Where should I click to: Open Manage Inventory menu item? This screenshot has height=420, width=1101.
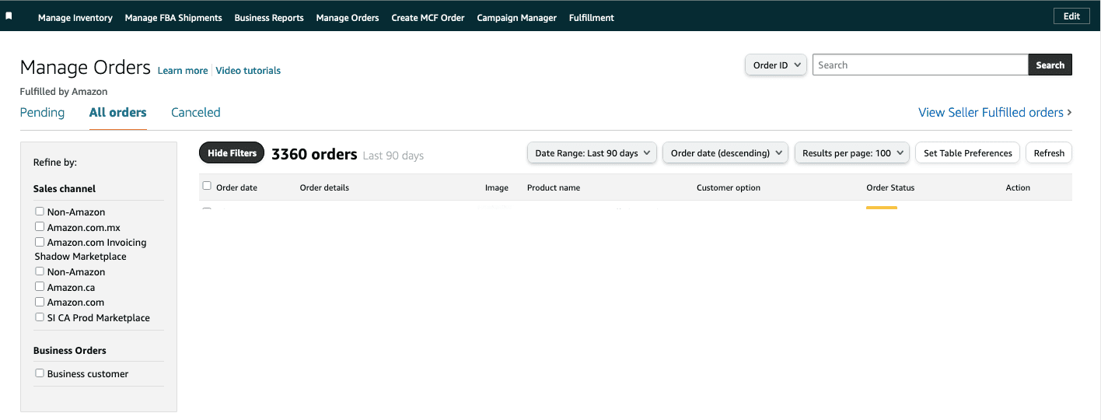(x=75, y=18)
